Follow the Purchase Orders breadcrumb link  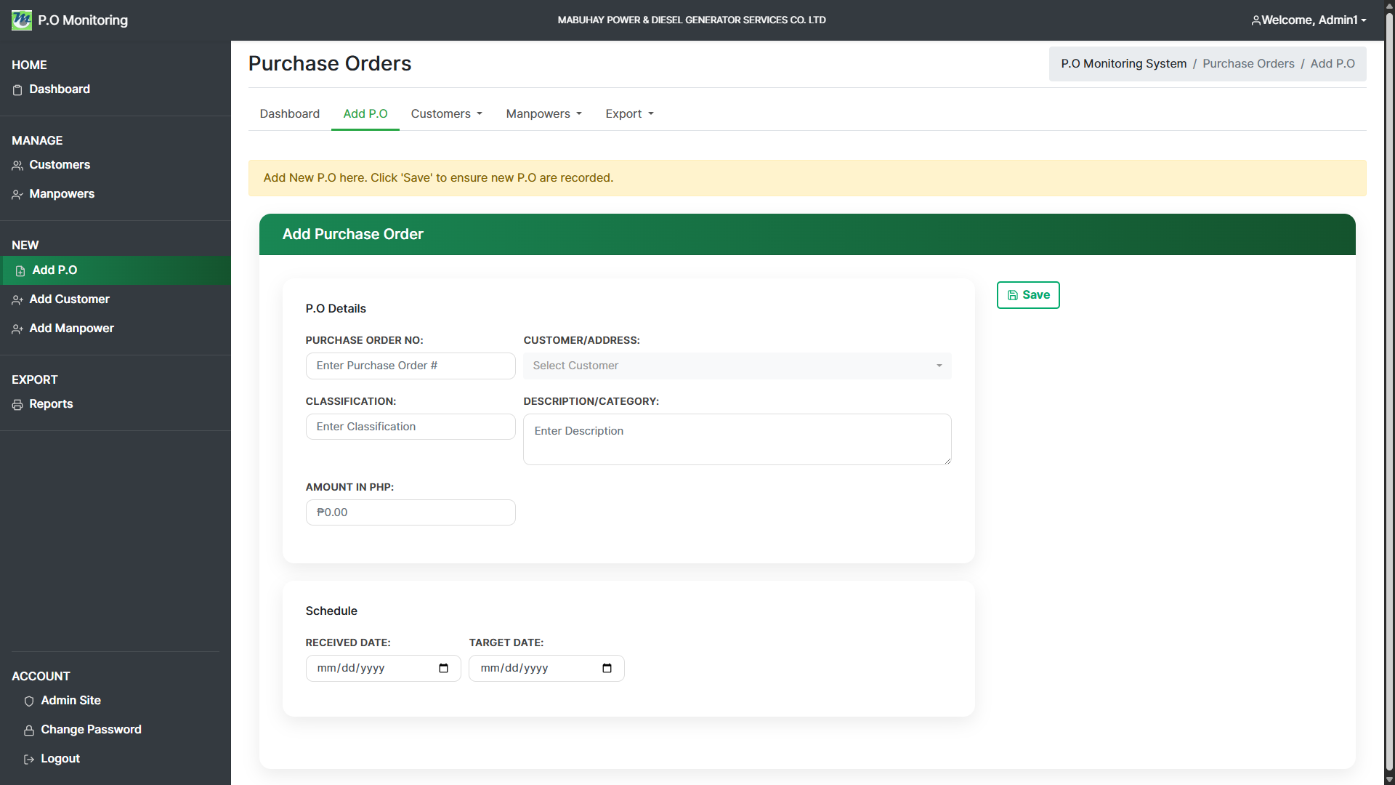click(x=1248, y=64)
